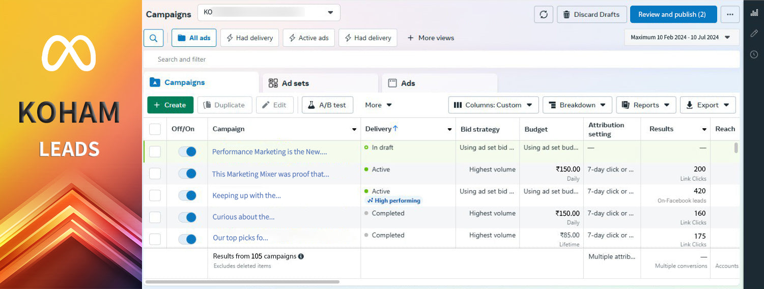The width and height of the screenshot is (764, 289).
Task: Open the three-dots more options button
Action: [730, 14]
